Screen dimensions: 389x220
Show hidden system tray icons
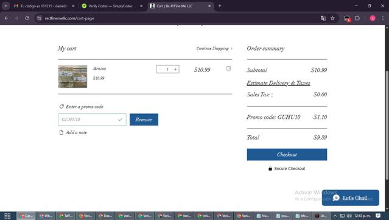click(x=335, y=216)
